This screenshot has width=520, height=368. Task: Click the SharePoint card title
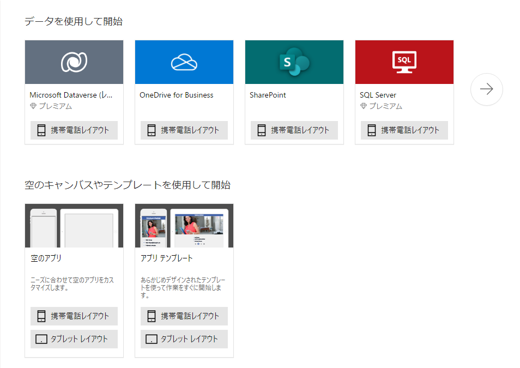tap(268, 95)
